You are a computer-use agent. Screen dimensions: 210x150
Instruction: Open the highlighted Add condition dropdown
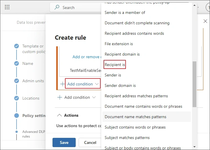pyautogui.click(x=83, y=84)
